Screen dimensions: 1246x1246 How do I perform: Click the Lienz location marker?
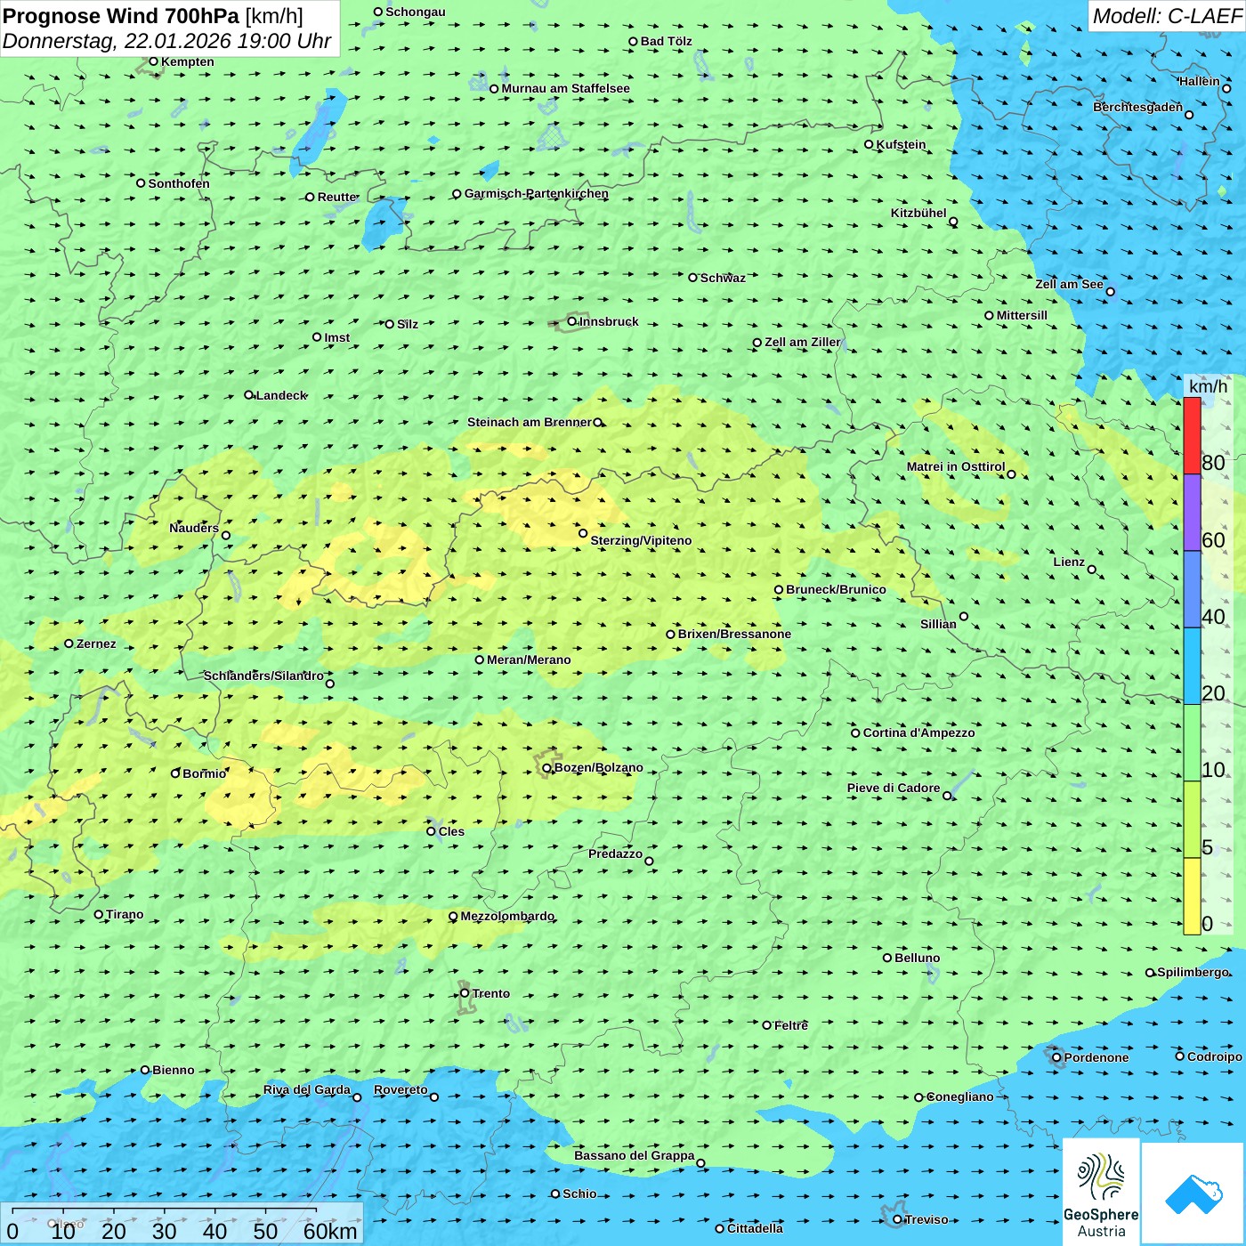point(1092,570)
